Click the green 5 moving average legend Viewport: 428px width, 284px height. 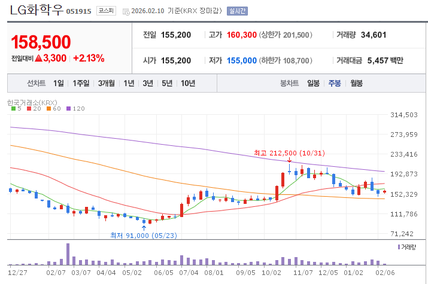(16, 108)
